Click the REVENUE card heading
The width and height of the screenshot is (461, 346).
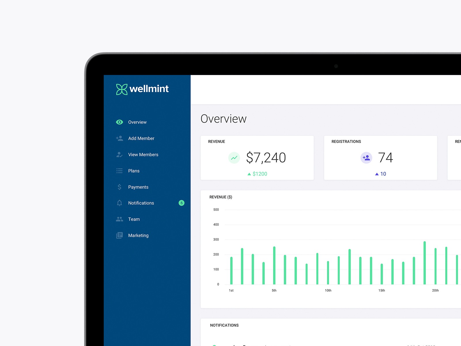pyautogui.click(x=217, y=142)
